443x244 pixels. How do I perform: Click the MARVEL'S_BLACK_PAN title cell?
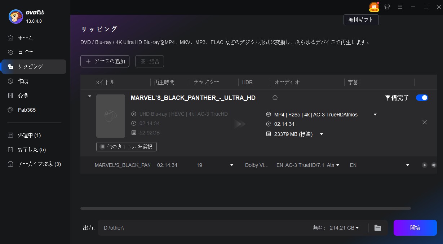(123, 165)
